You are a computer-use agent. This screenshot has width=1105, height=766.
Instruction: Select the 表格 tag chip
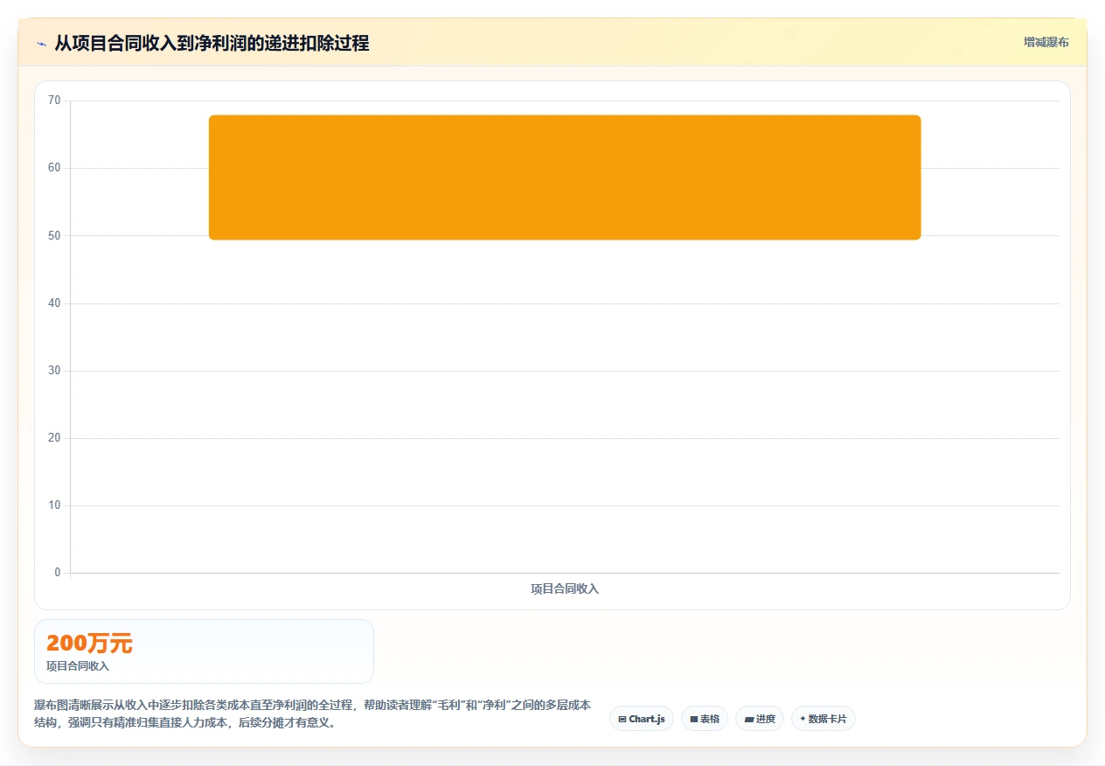tap(705, 719)
